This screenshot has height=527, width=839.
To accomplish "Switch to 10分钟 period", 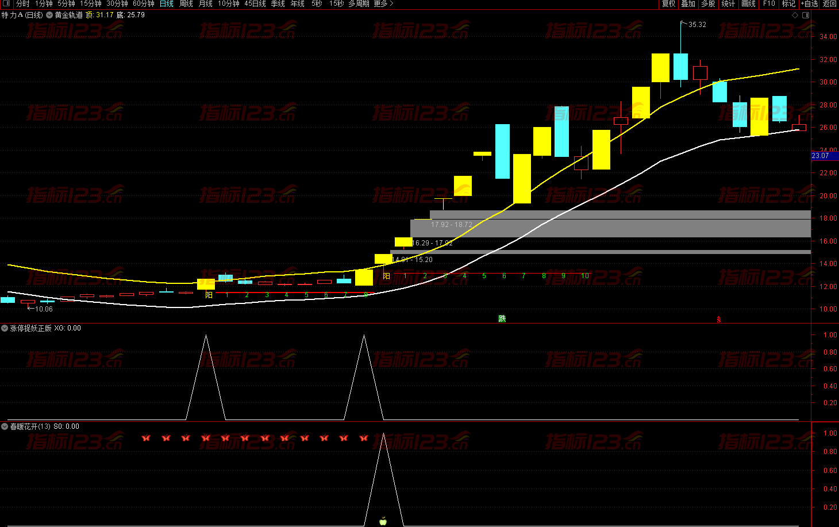I will point(229,3).
